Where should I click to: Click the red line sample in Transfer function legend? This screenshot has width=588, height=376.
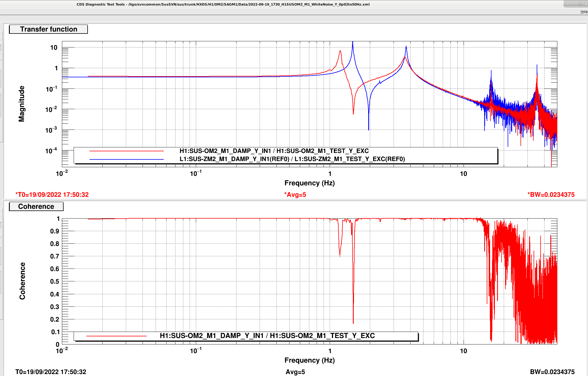click(x=126, y=151)
